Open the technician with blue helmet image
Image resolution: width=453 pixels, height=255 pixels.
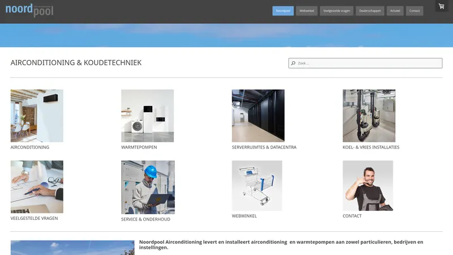(x=148, y=188)
